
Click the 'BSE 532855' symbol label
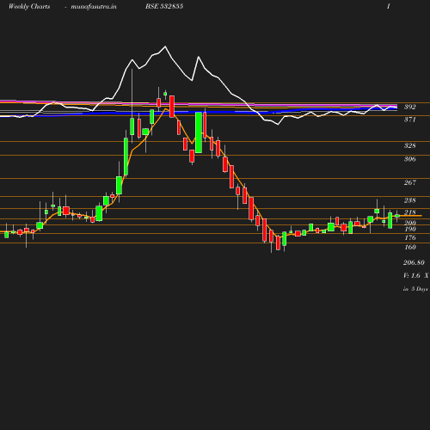tap(164, 6)
